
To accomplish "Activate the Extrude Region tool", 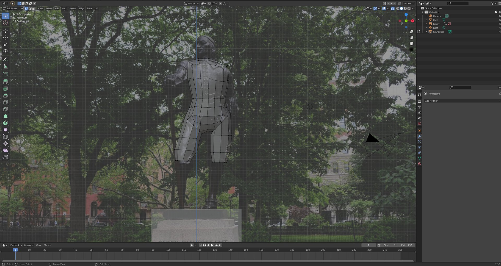I will (x=5, y=82).
